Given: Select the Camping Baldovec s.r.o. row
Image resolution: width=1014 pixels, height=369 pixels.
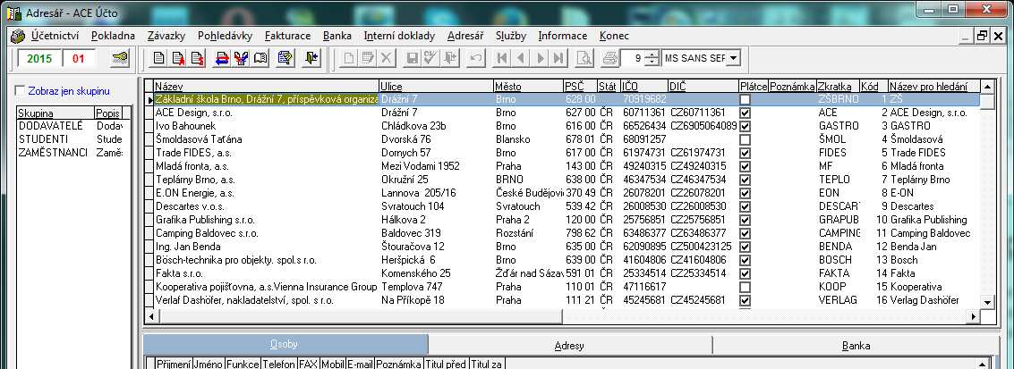Looking at the screenshot, I should (x=562, y=233).
